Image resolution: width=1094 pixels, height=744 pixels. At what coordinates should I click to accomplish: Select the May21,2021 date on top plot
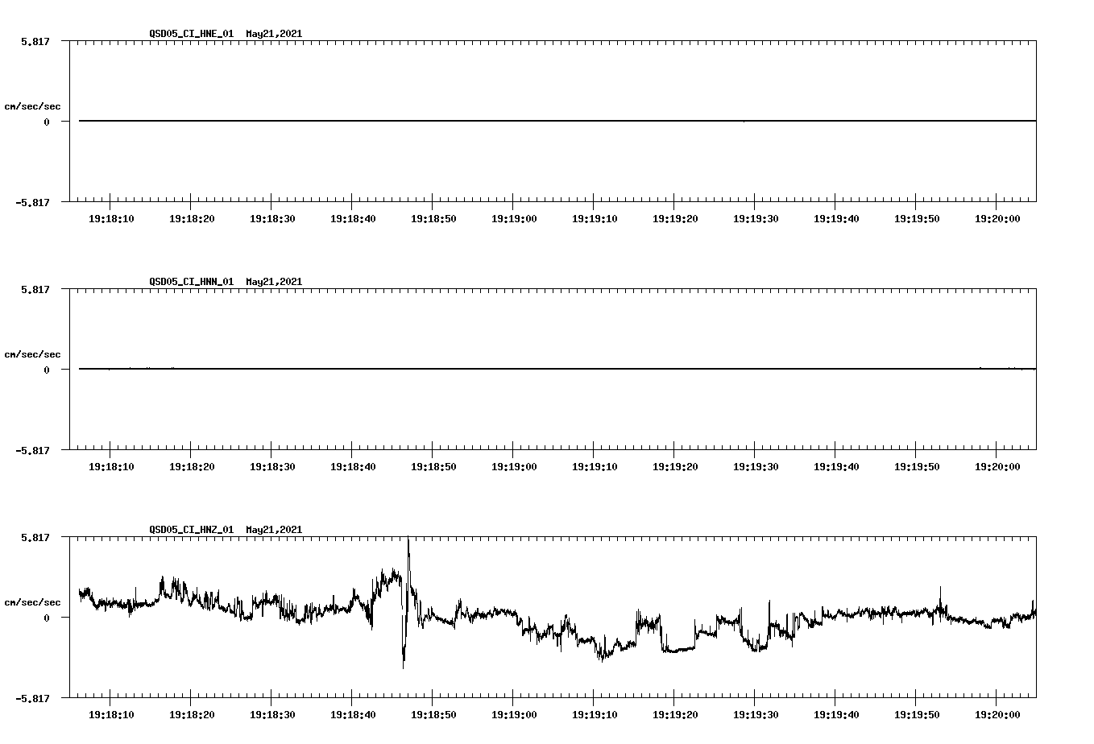coord(272,35)
